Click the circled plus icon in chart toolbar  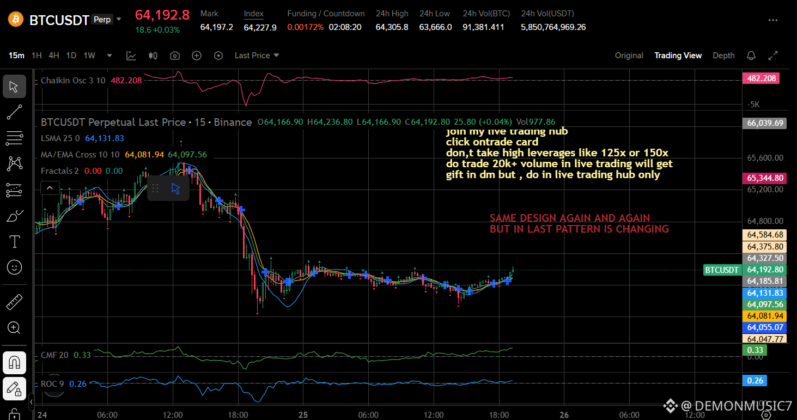[197, 56]
